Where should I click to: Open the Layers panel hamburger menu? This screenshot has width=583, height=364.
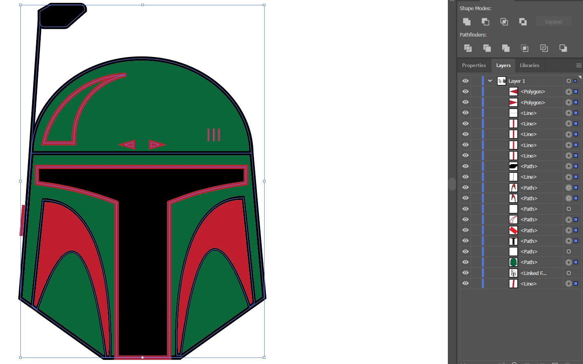point(579,65)
